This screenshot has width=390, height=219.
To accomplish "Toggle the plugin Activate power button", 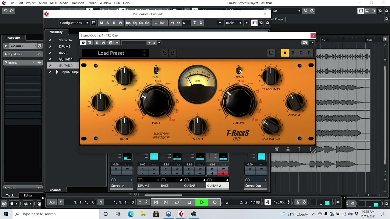I will (83, 43).
